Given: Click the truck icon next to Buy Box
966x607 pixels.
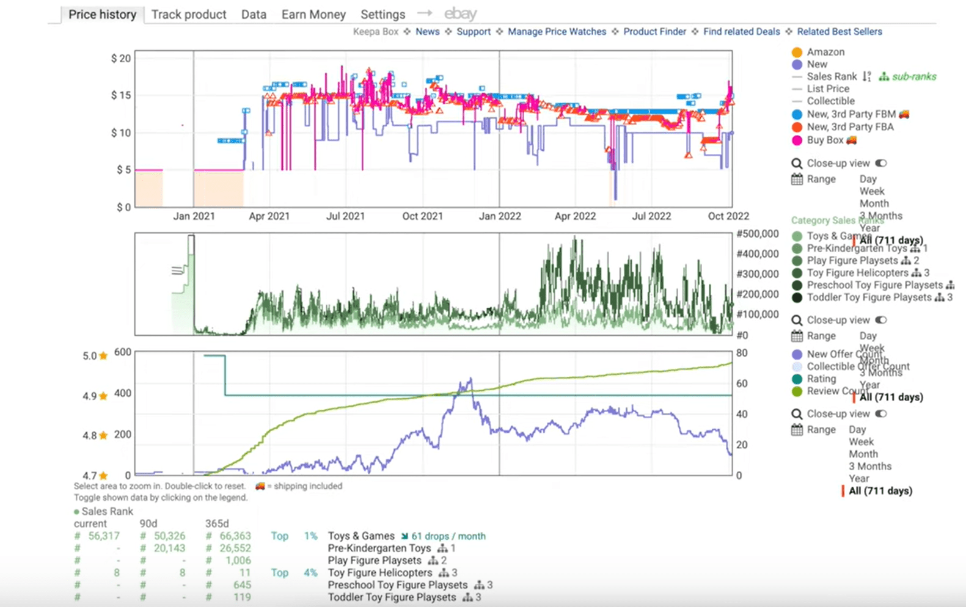Looking at the screenshot, I should tap(851, 140).
